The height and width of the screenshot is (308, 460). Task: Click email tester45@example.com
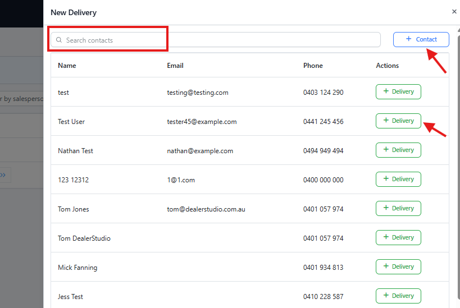coord(202,122)
